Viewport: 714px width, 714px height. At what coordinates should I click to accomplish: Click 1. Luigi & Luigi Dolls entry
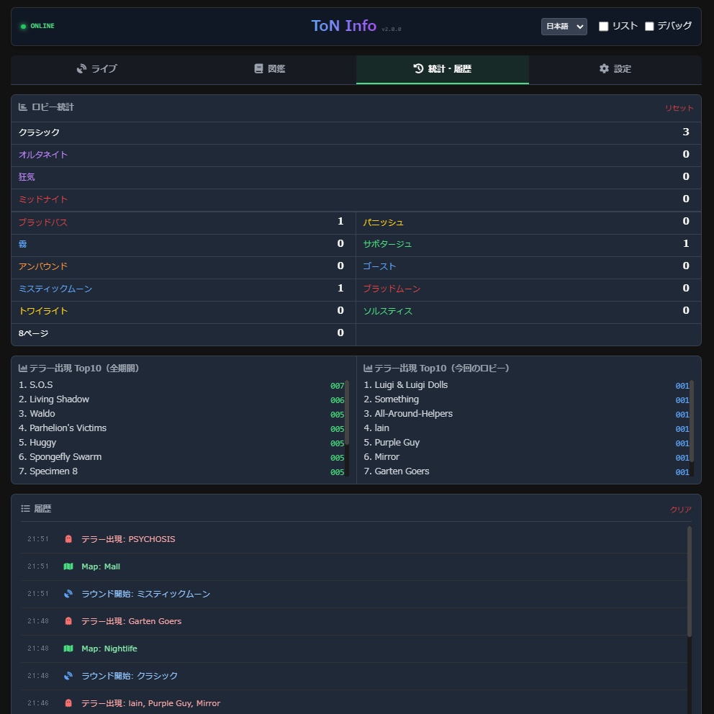coord(406,385)
